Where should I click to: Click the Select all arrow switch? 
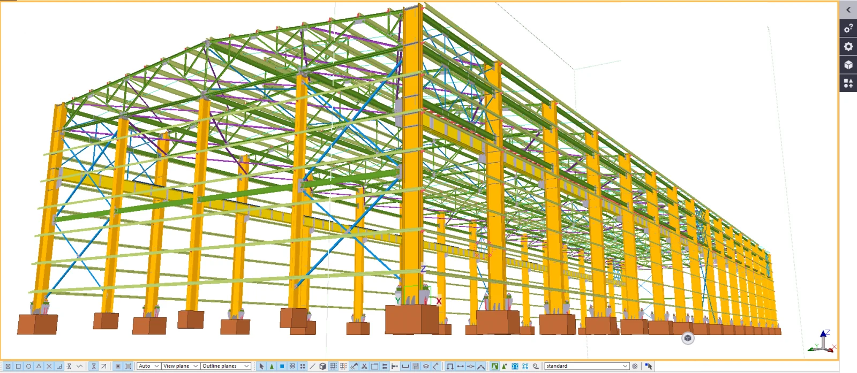(261, 366)
